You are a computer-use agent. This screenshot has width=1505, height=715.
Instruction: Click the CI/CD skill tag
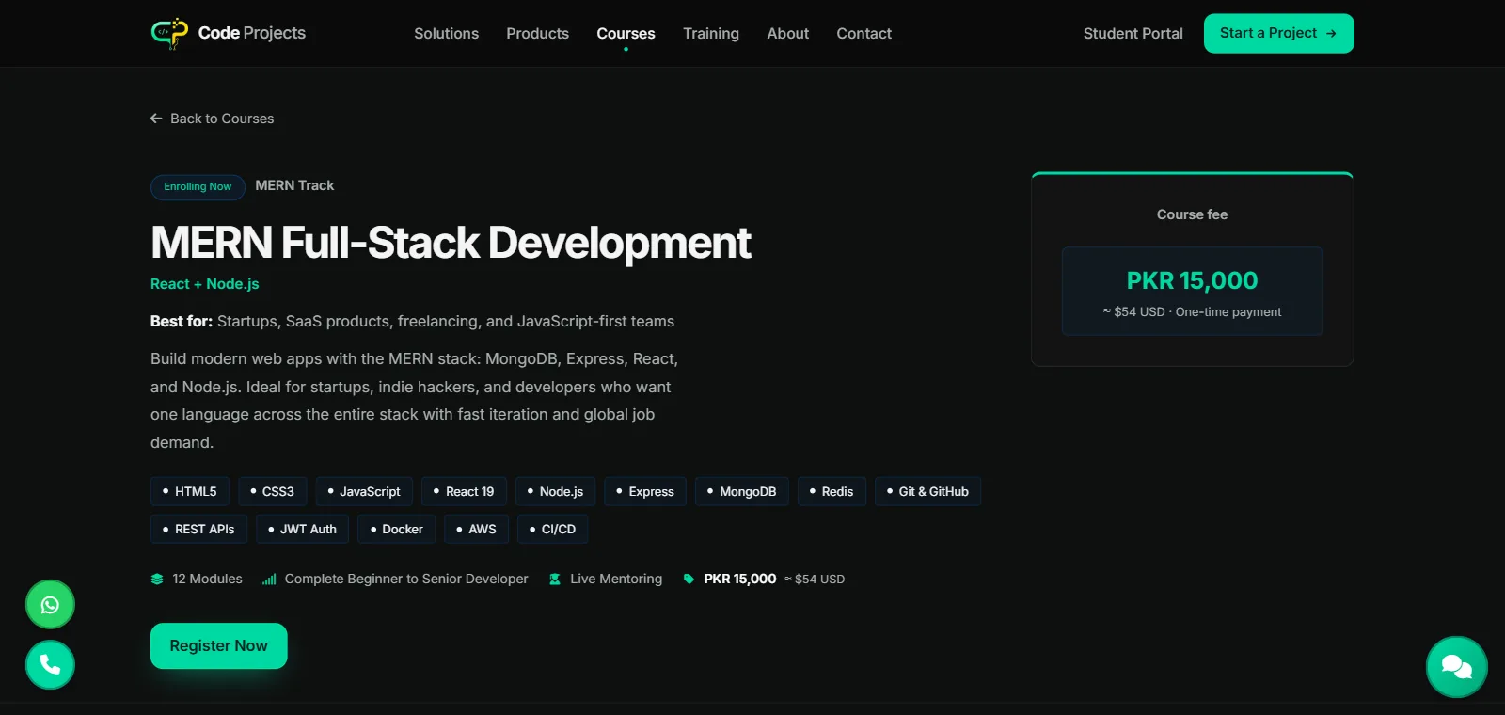point(552,529)
